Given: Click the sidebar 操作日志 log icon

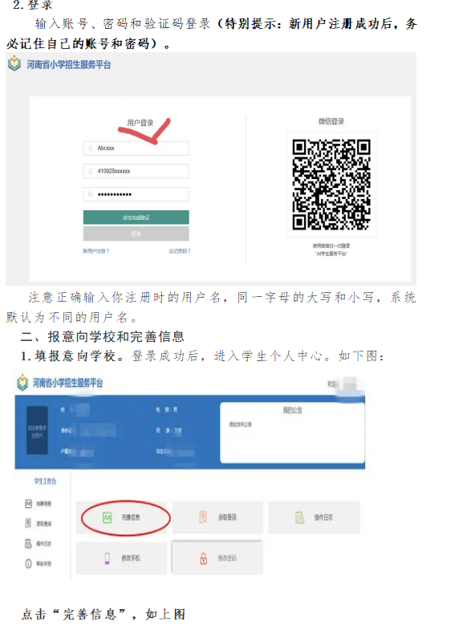Looking at the screenshot, I should 28,543.
